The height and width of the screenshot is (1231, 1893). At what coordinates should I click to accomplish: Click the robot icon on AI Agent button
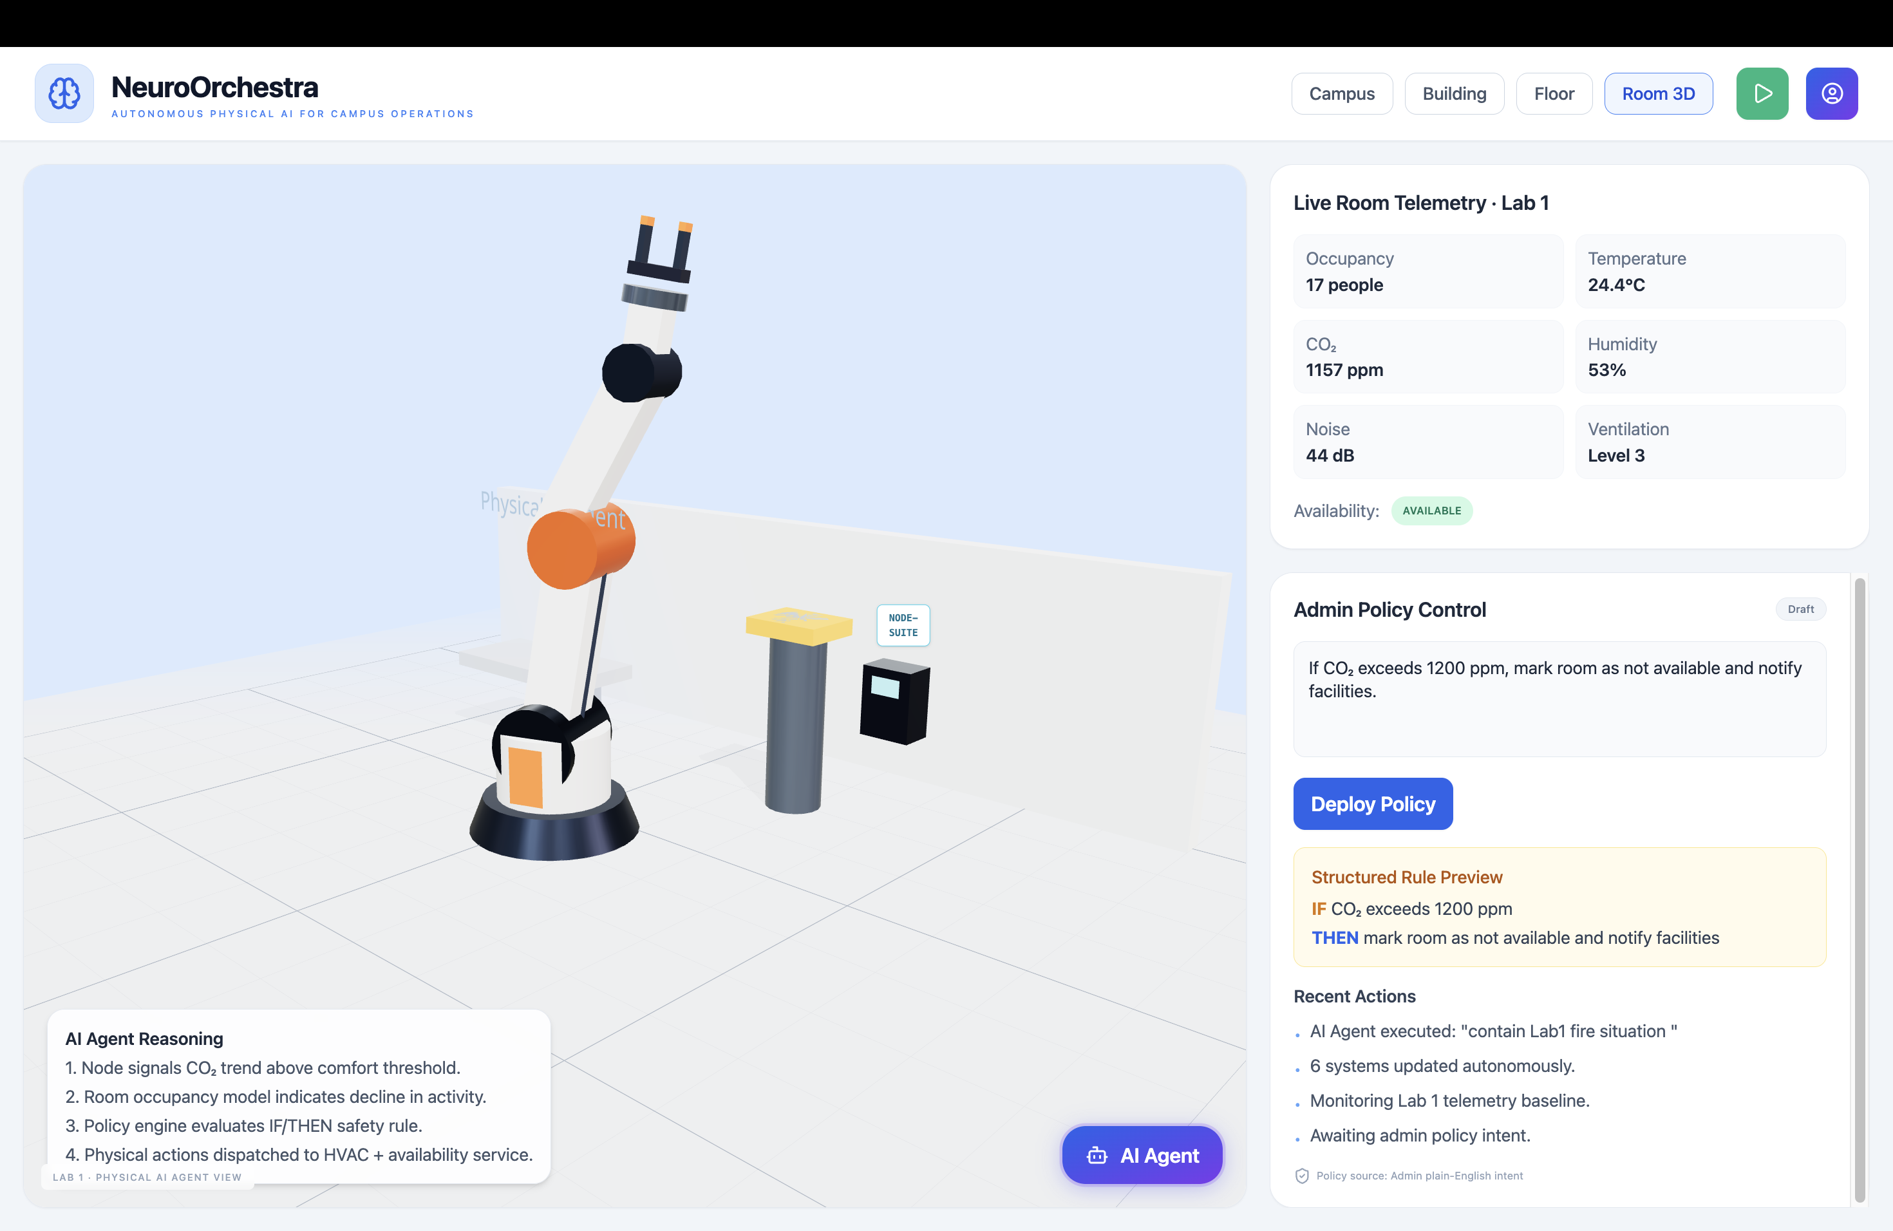click(1097, 1156)
